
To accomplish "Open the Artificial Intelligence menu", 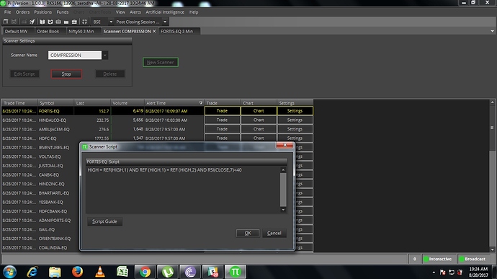I will pos(165,12).
